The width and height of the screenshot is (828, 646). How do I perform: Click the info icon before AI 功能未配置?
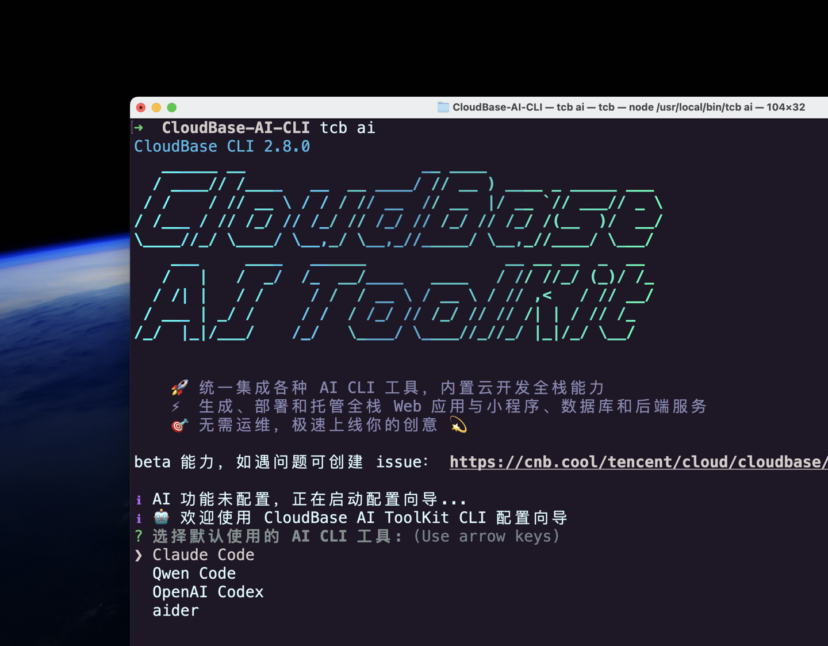tap(138, 500)
